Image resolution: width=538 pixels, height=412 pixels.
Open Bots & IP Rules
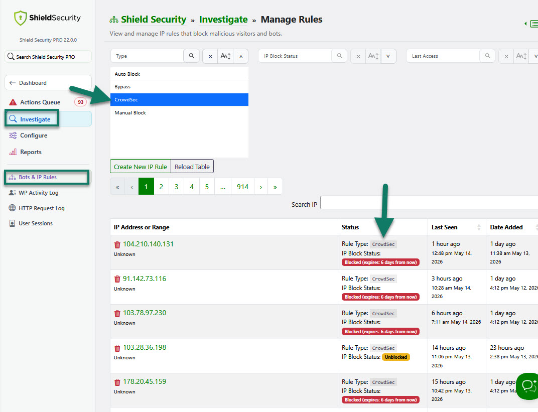coord(47,177)
